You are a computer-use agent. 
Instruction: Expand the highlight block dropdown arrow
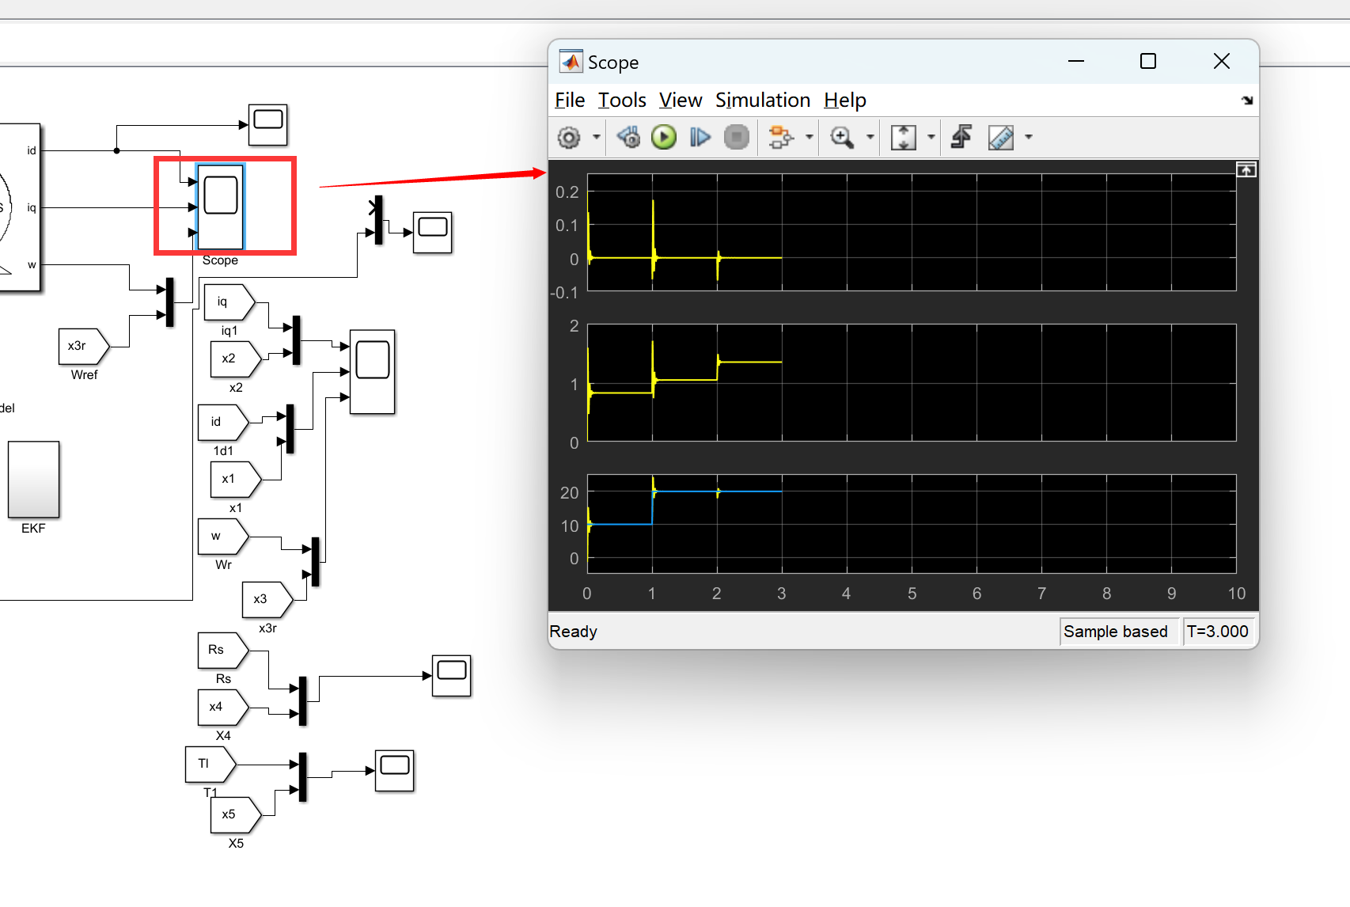pyautogui.click(x=810, y=138)
